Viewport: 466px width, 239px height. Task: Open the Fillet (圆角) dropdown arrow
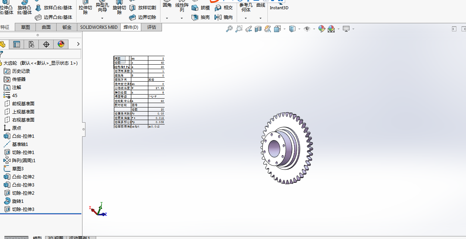[x=167, y=18]
